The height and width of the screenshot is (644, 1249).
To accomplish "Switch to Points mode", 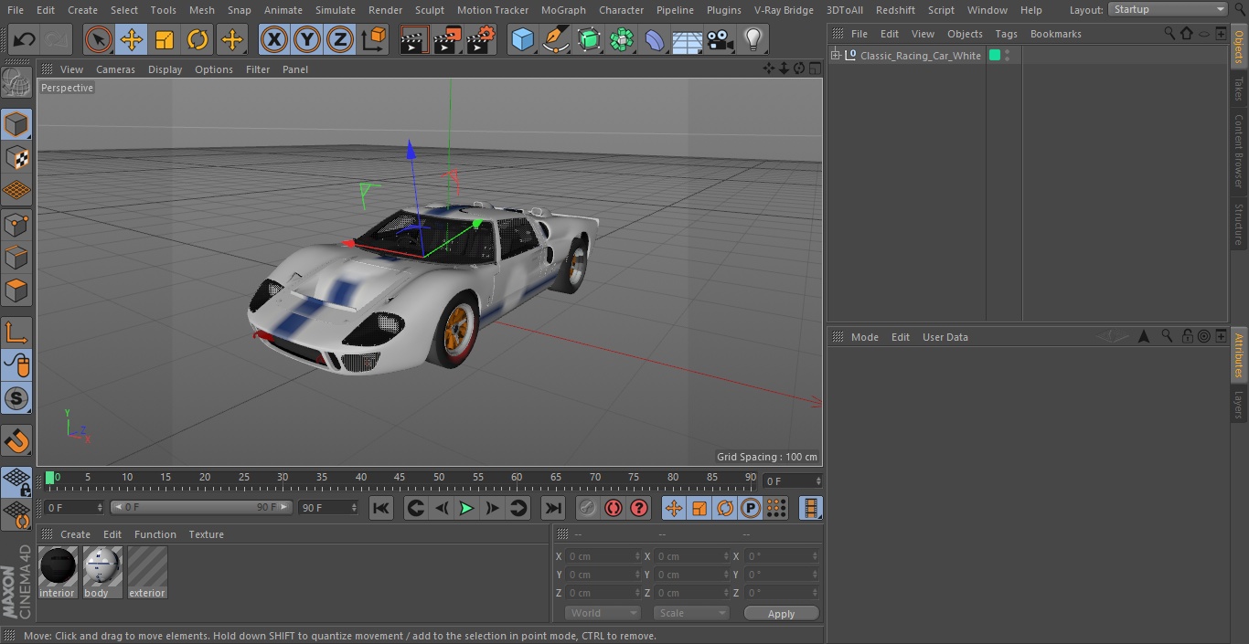I will (16, 225).
